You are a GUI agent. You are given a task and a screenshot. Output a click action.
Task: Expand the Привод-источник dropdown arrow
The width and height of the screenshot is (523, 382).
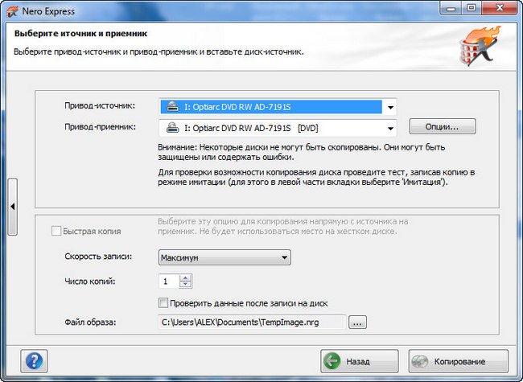coord(390,107)
